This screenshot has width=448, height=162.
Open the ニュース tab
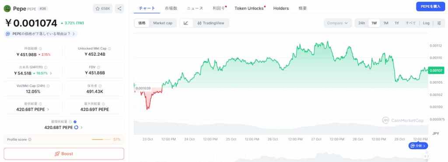(195, 8)
